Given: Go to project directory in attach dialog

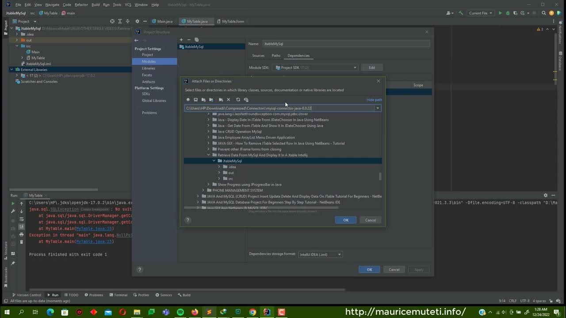Looking at the screenshot, I should [203, 100].
